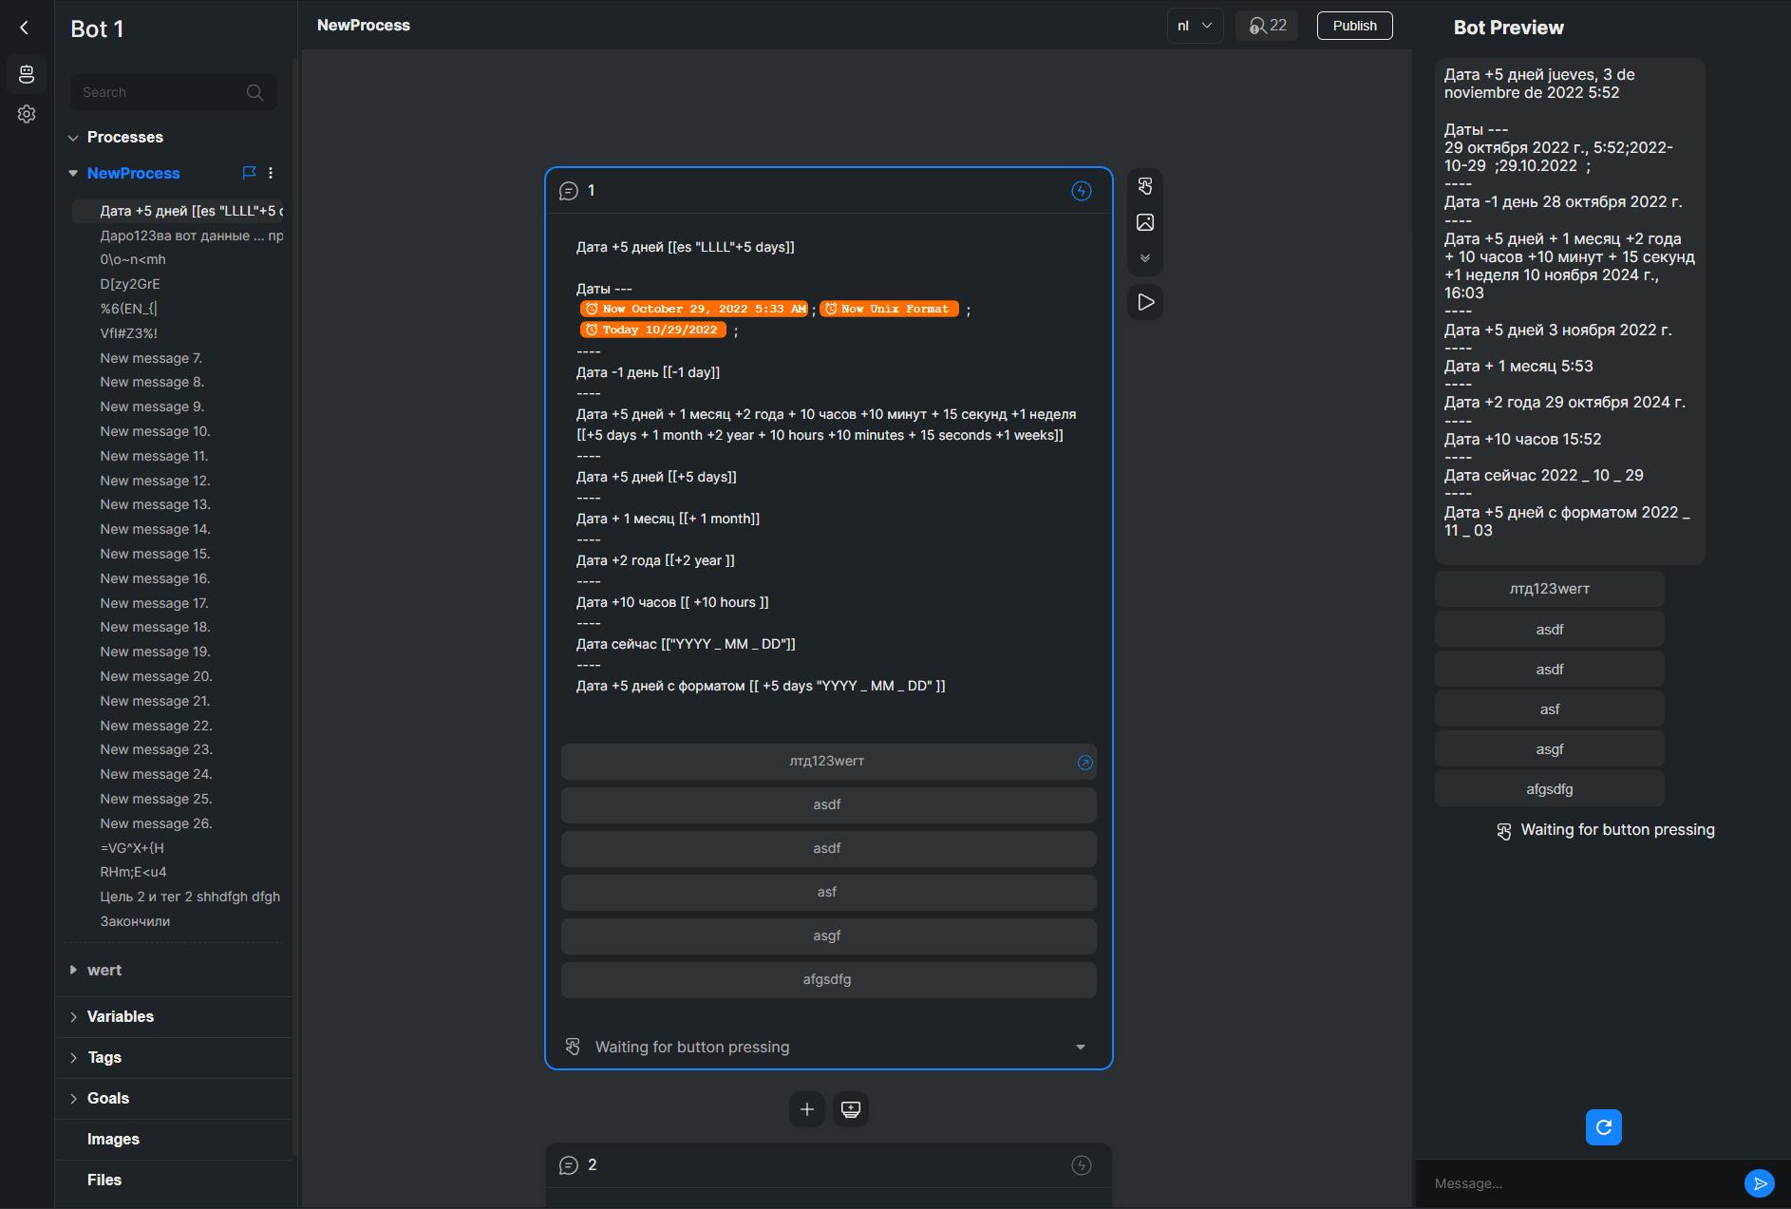
Task: Select the bot icon in the left rail
Action: [x=26, y=74]
